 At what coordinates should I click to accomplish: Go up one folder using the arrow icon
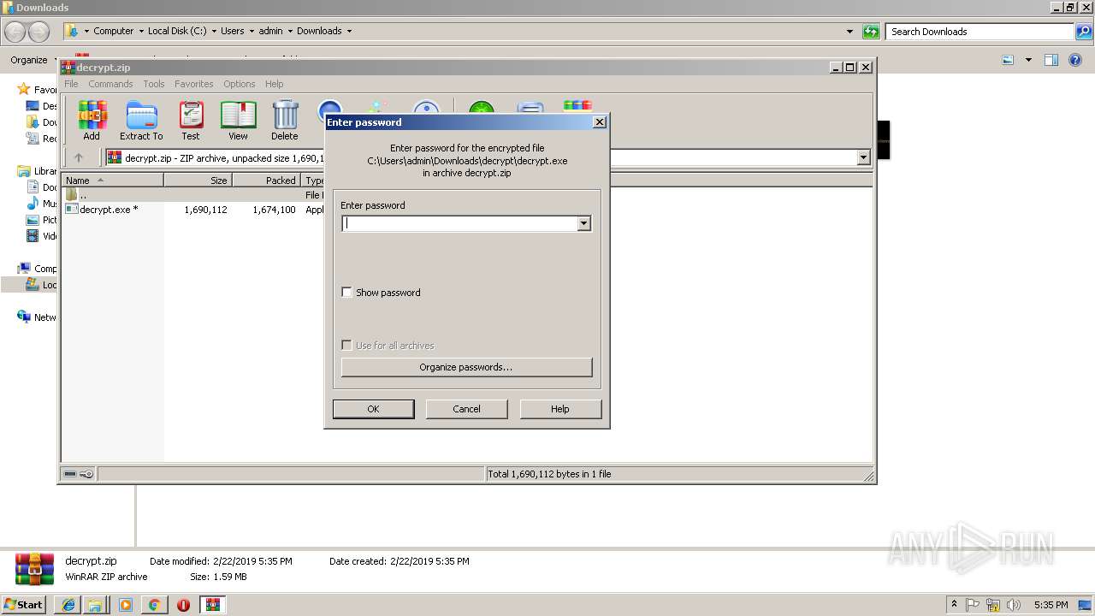coord(79,157)
